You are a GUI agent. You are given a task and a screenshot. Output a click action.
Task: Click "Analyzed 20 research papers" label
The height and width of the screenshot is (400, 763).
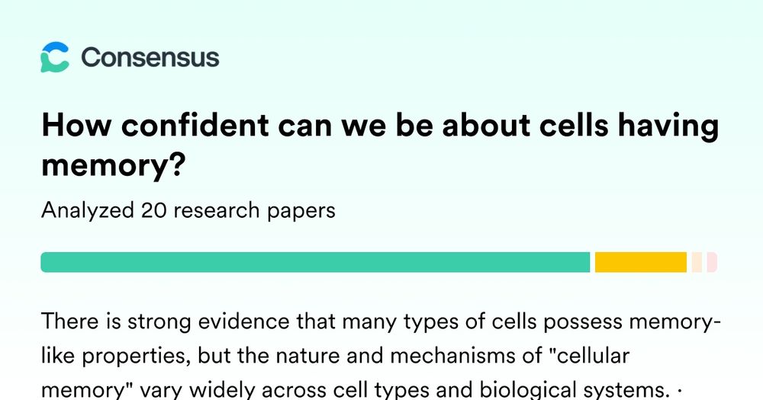[188, 211]
